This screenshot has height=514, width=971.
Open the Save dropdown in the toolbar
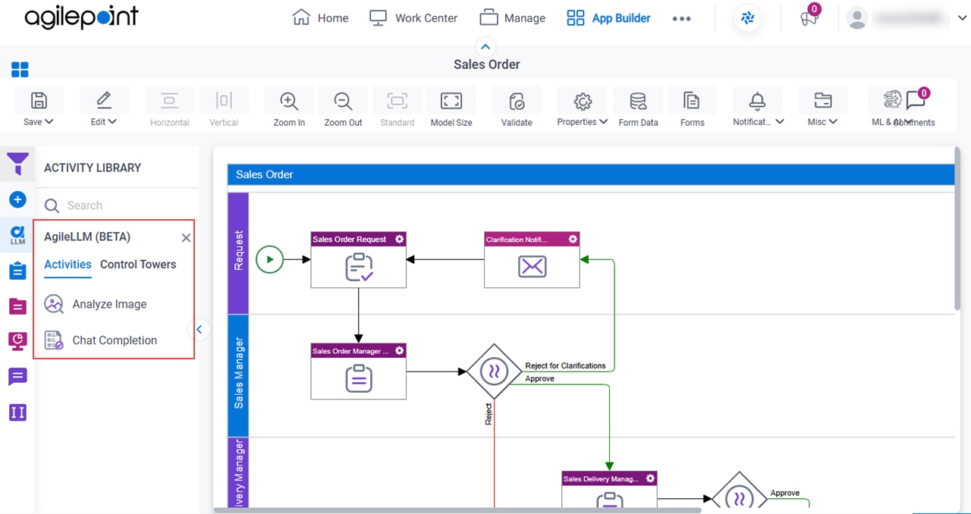pos(39,108)
